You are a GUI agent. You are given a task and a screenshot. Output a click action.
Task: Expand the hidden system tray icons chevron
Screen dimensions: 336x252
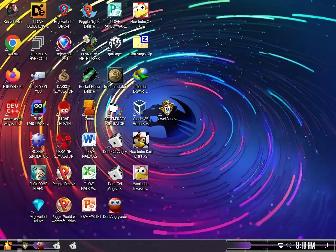(273, 245)
